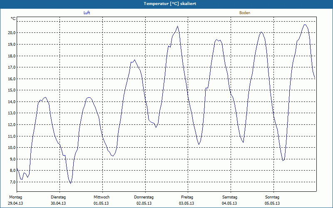The height and width of the screenshot is (208, 333).
Task: Click the date '04.05.13'
Action: (x=229, y=203)
